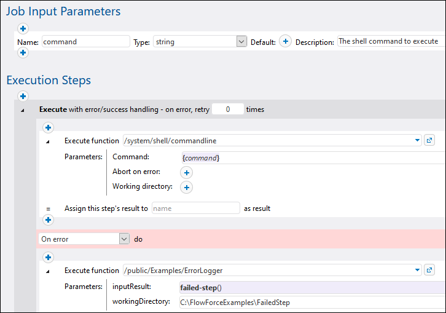Collapse the Execute with error/success handling block
The height and width of the screenshot is (313, 446).
[23, 110]
